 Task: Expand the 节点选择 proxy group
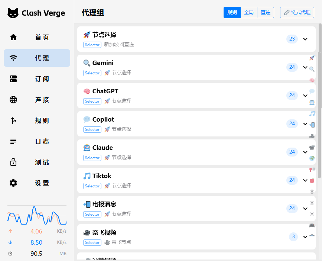pos(305,39)
